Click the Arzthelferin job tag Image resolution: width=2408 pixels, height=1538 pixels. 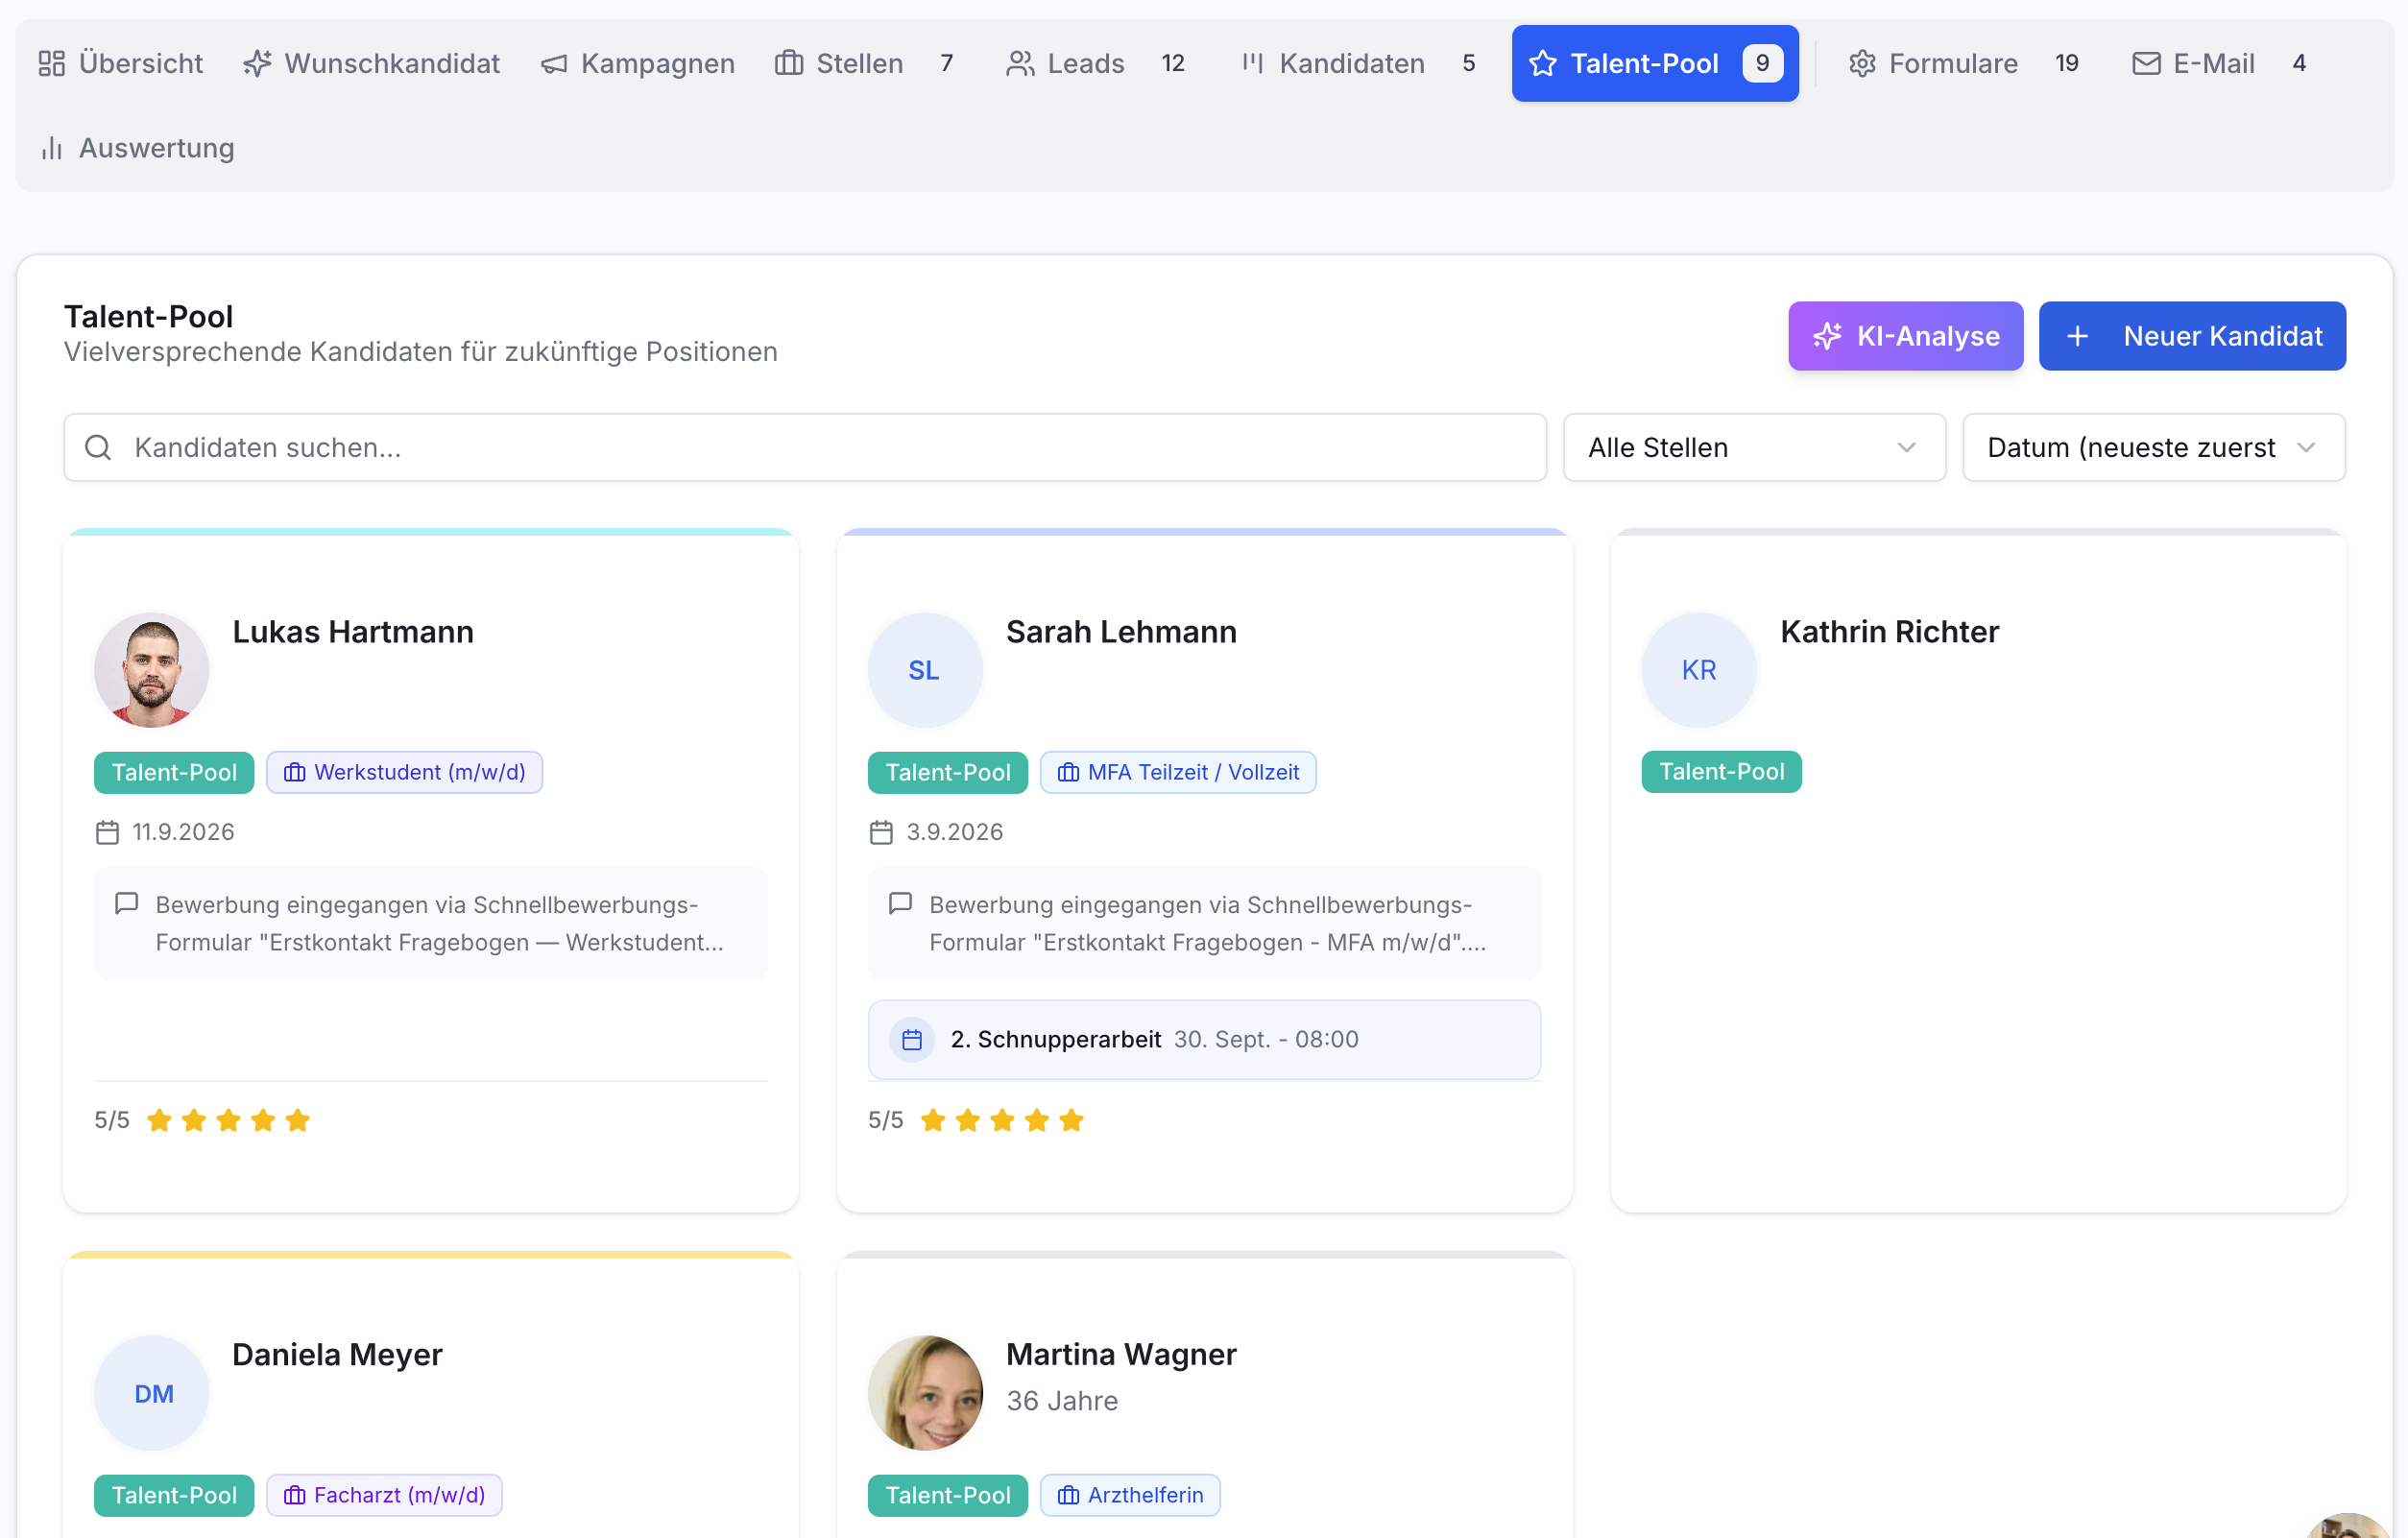point(1130,1495)
